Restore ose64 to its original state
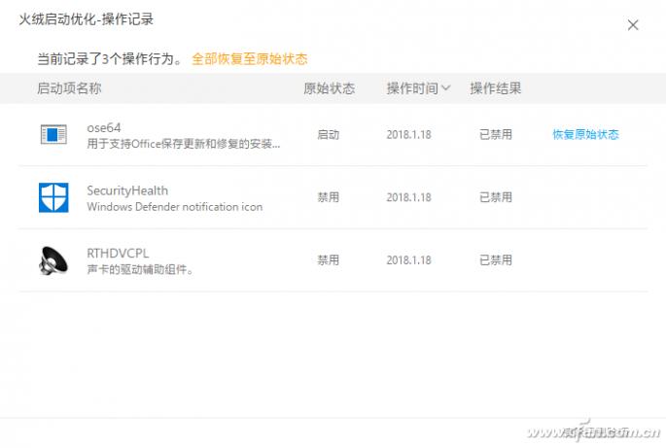The width and height of the screenshot is (666, 448). point(585,135)
